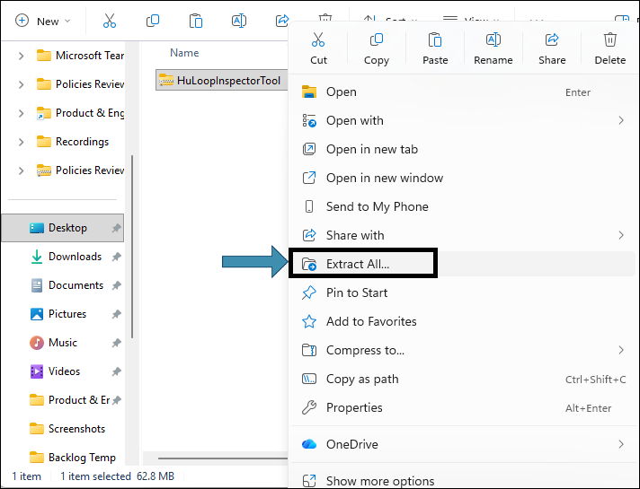Click the Rename icon in context menu

tap(493, 40)
